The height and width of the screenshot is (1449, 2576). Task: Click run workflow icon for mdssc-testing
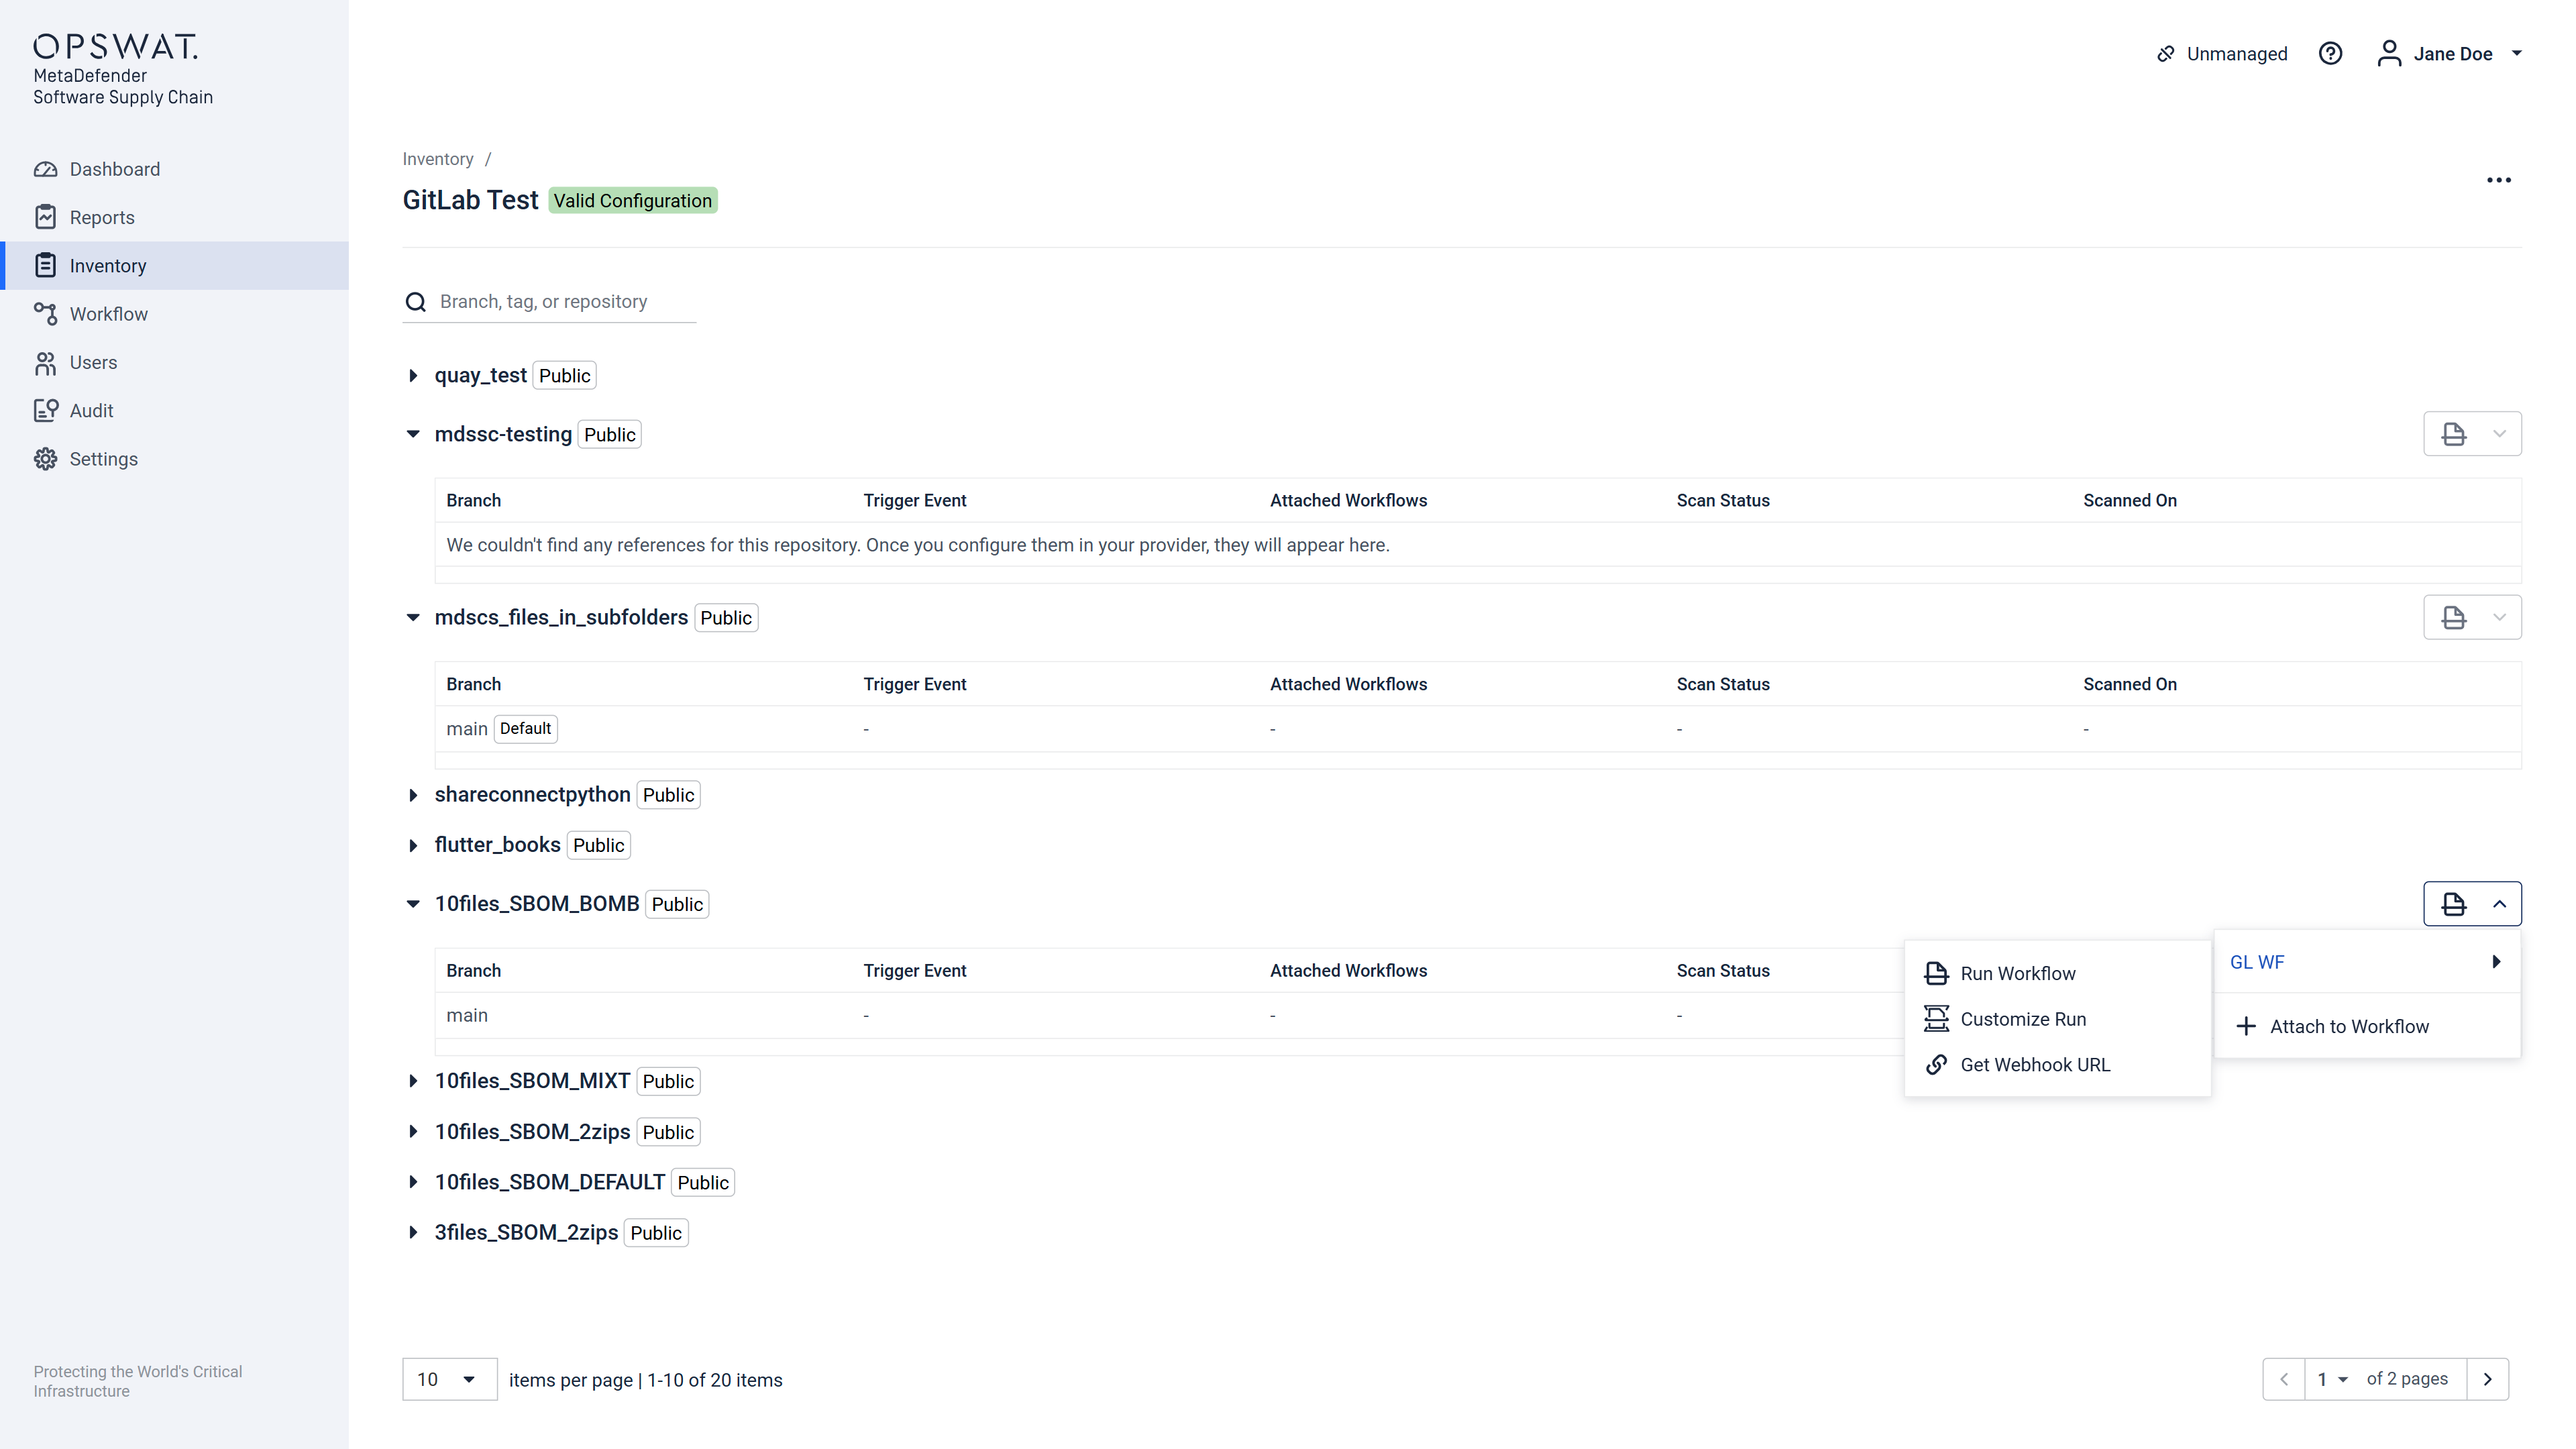click(x=2453, y=434)
